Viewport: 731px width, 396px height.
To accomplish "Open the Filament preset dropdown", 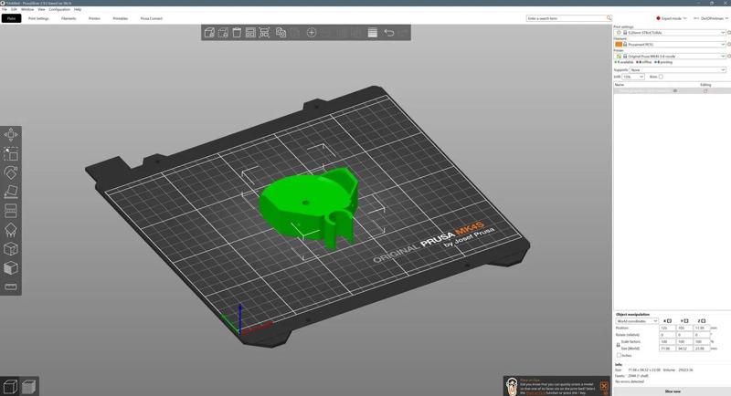I will tap(674, 44).
